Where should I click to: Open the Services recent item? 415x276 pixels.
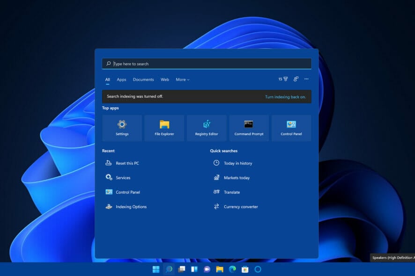click(123, 177)
